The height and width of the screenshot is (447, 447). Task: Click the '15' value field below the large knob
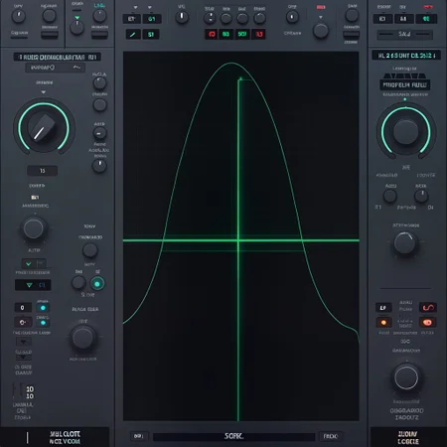pos(42,171)
